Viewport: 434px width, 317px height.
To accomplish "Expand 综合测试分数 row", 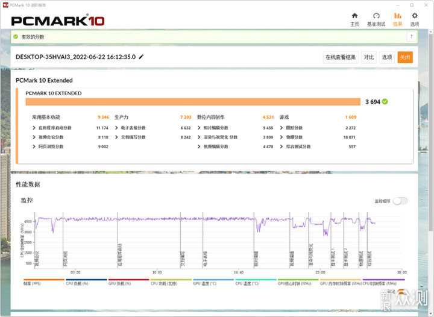I will (x=281, y=146).
